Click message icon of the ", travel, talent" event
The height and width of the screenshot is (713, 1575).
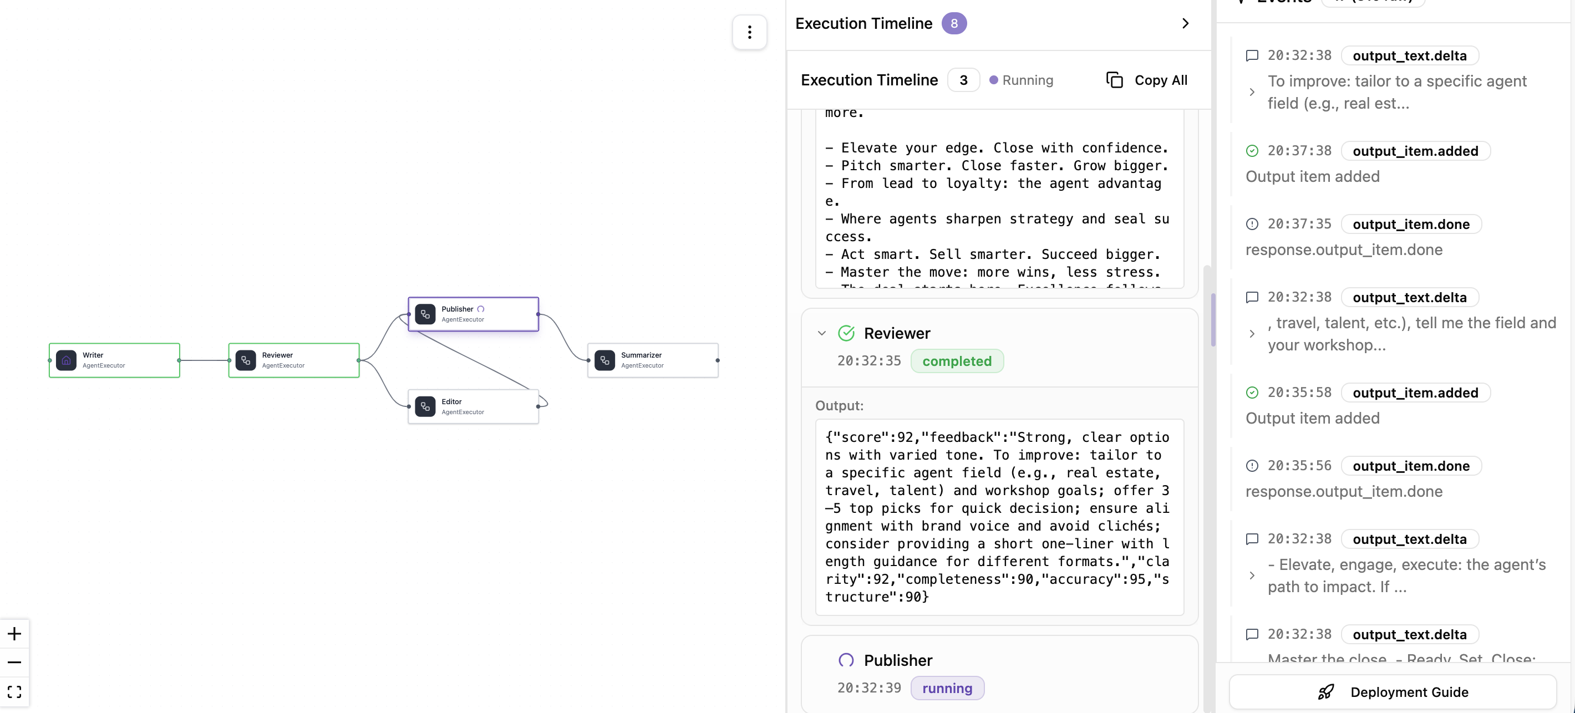(x=1252, y=297)
